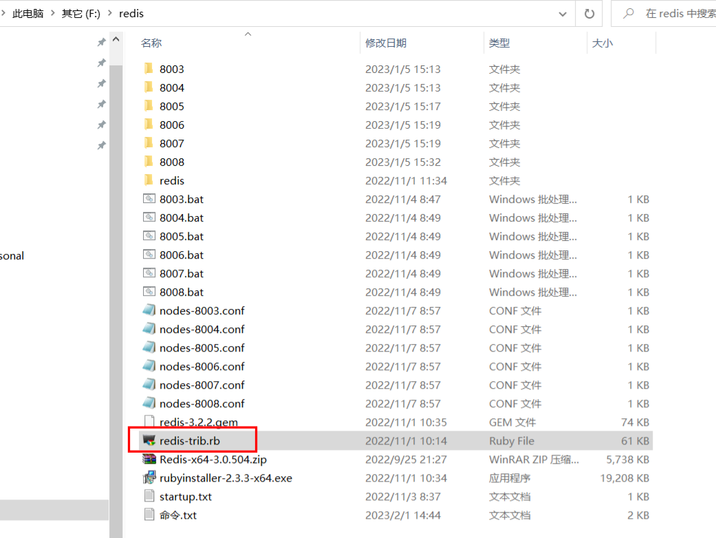Click the startup.txt text file icon
Screen dimensions: 716x538
click(x=149, y=496)
